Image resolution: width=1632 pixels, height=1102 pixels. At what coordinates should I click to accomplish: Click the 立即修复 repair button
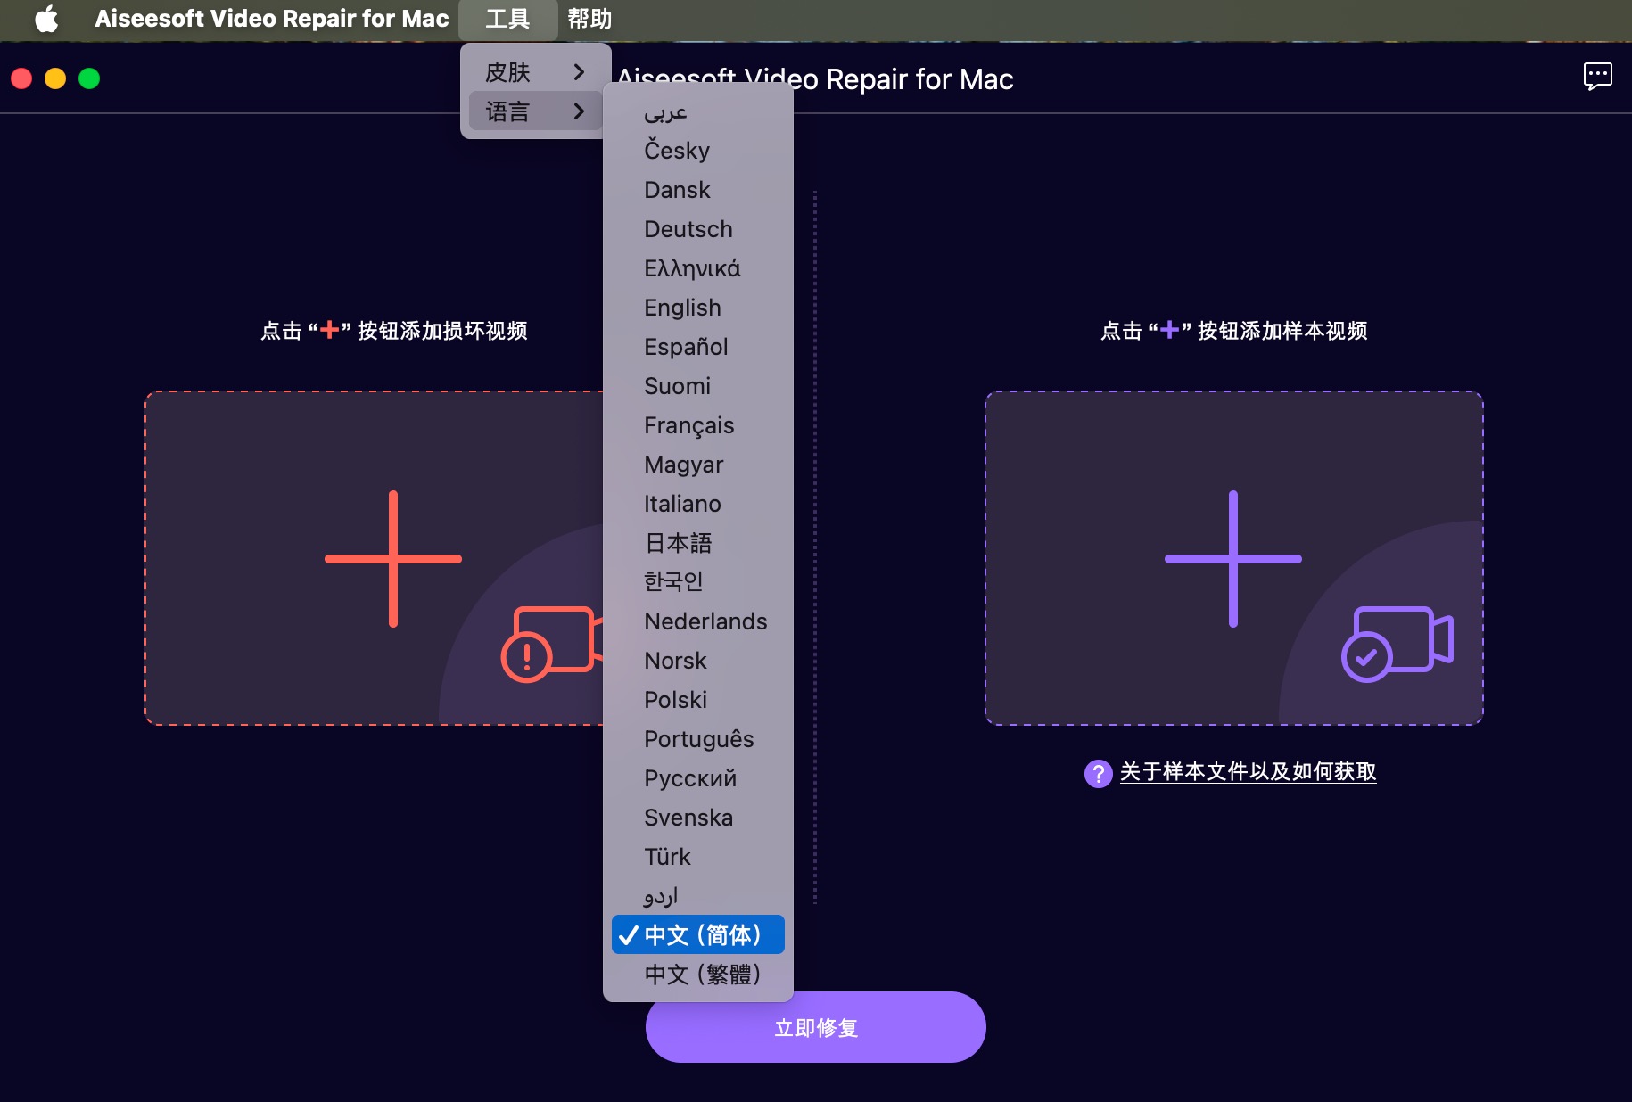[x=815, y=1028]
